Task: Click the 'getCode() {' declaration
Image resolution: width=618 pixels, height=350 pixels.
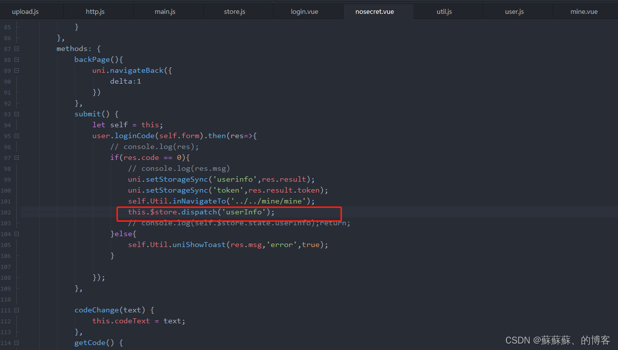Action: [x=99, y=343]
